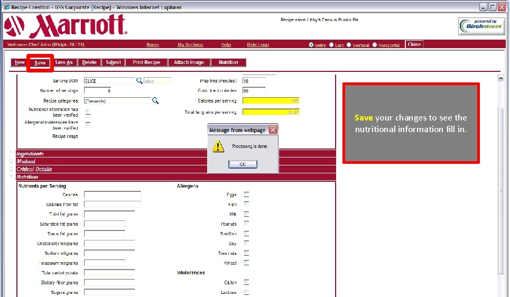Check the Soy allergen box
Screen dimensions: 510x297
pos(246,243)
